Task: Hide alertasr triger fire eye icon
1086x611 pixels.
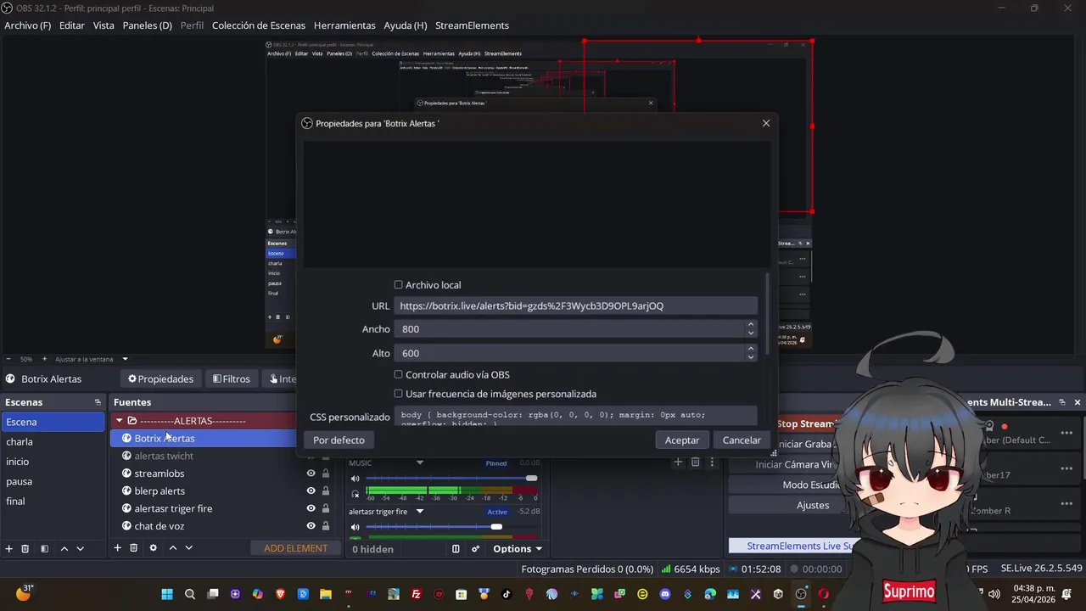Action: [x=311, y=508]
